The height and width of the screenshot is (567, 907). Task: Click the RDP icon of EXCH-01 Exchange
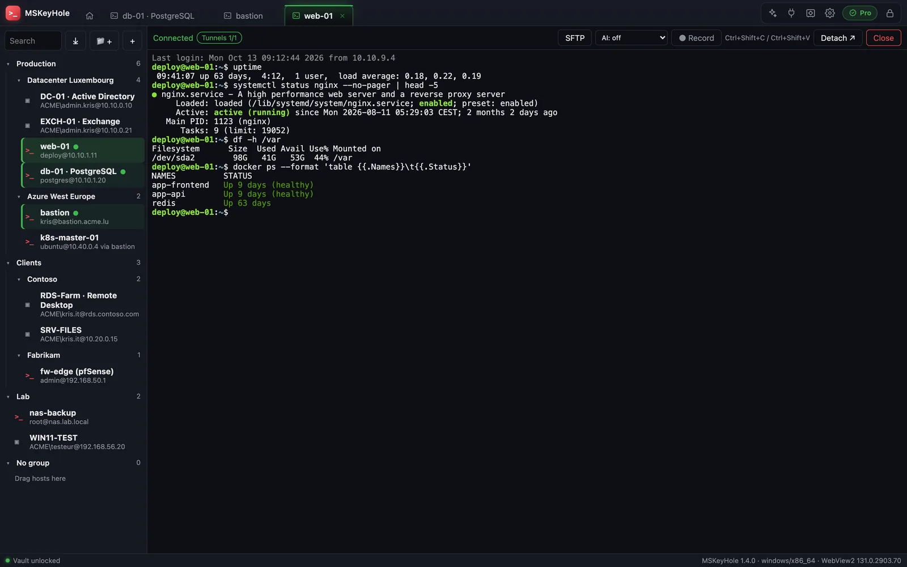27,126
